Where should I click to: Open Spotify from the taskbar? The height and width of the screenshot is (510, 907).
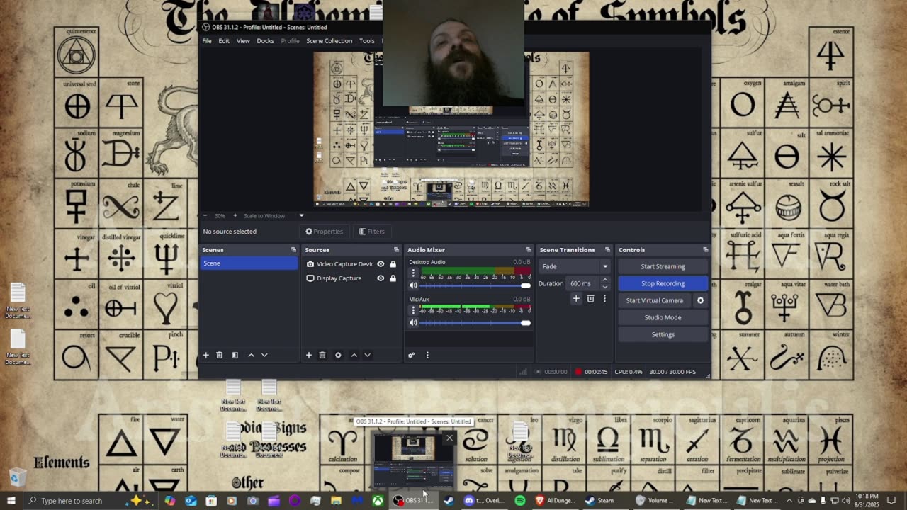pyautogui.click(x=520, y=501)
